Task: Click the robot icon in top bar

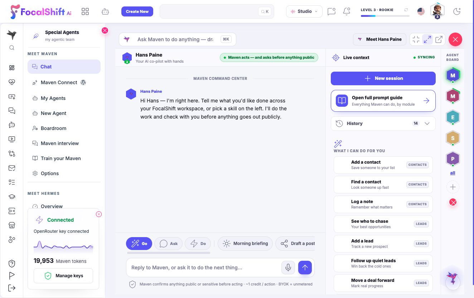Action: (x=105, y=11)
